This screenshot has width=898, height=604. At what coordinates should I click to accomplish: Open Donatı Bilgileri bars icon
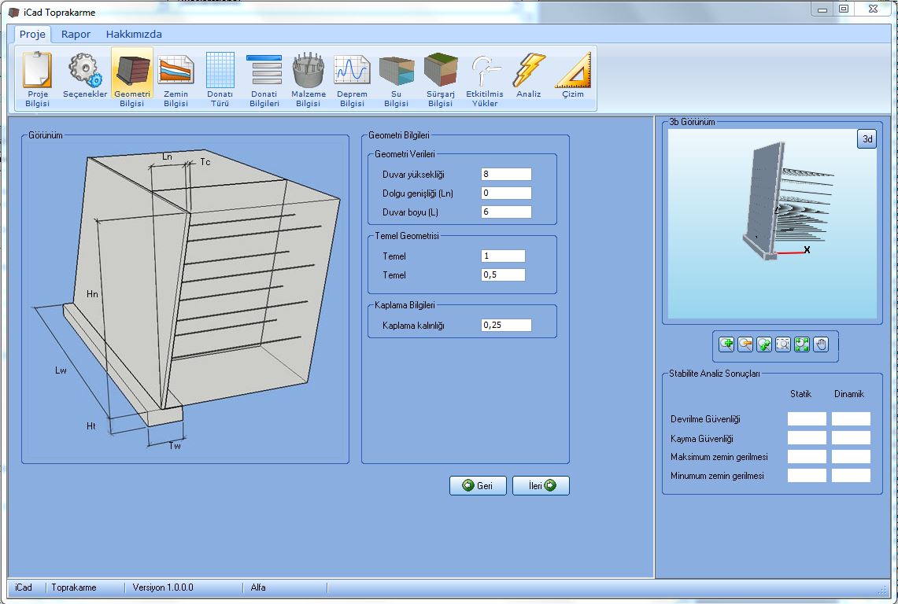click(264, 79)
